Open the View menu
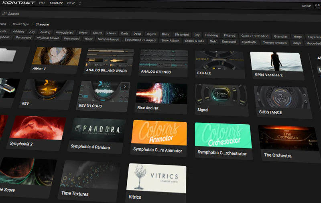Image resolution: width=321 pixels, height=203 pixels. [71, 3]
